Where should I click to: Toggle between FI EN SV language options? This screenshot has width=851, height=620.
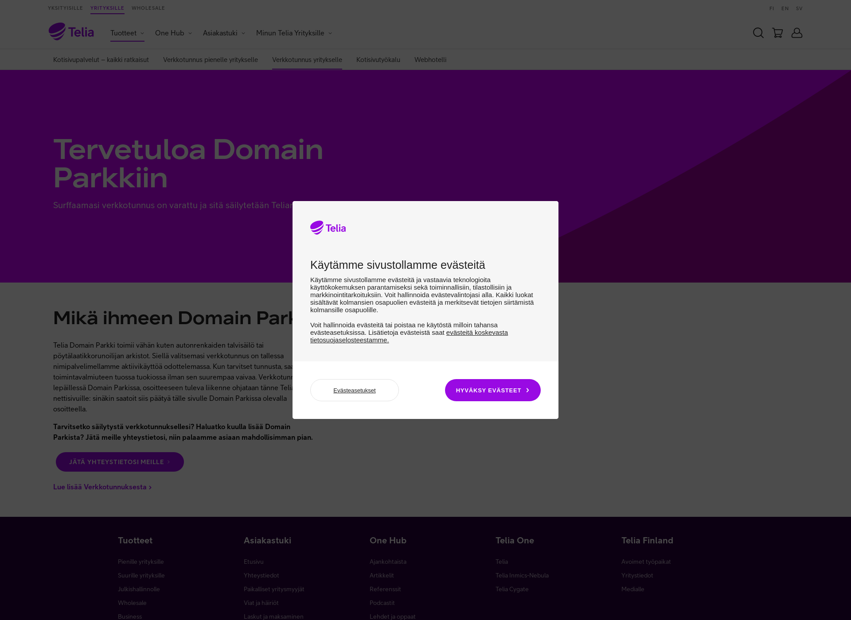pos(785,8)
